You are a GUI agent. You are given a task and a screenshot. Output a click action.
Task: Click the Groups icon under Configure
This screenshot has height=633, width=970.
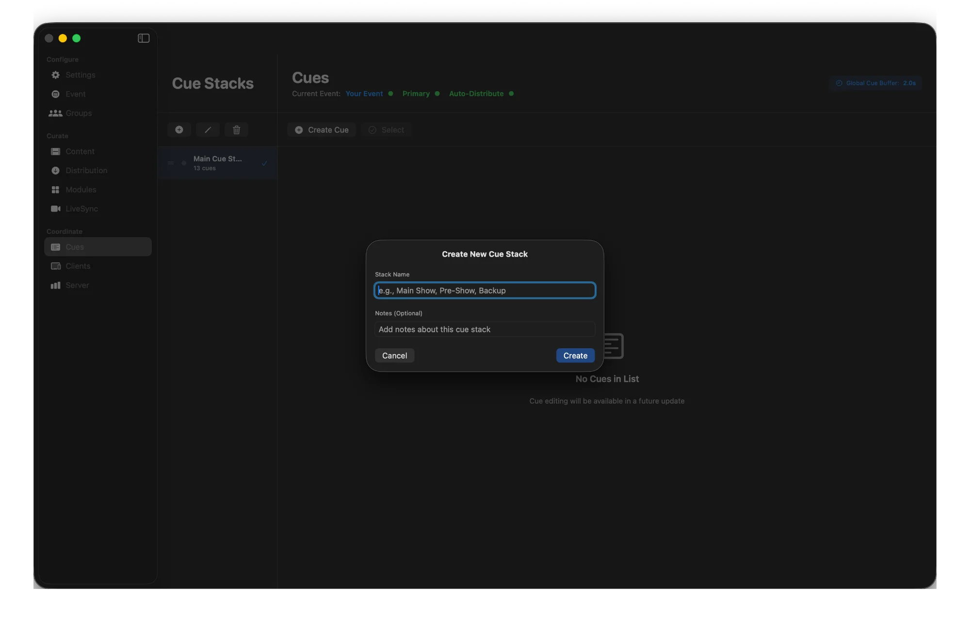coord(55,113)
